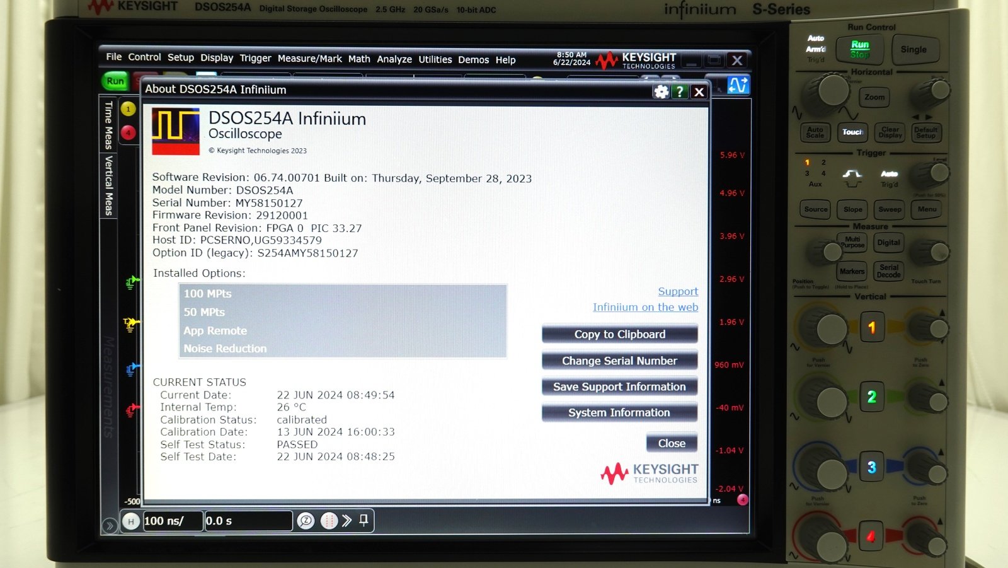Open the Utilities menu
Image resolution: width=1008 pixels, height=568 pixels.
click(x=435, y=60)
